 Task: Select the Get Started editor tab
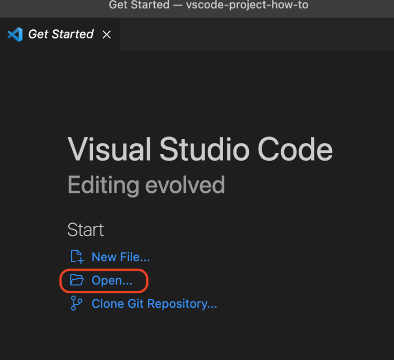[60, 34]
